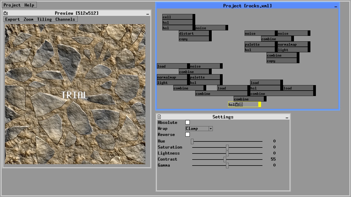Minimize the Project rocks.xml window
Image resolution: width=351 pixels, height=197 pixels.
pos(336,6)
